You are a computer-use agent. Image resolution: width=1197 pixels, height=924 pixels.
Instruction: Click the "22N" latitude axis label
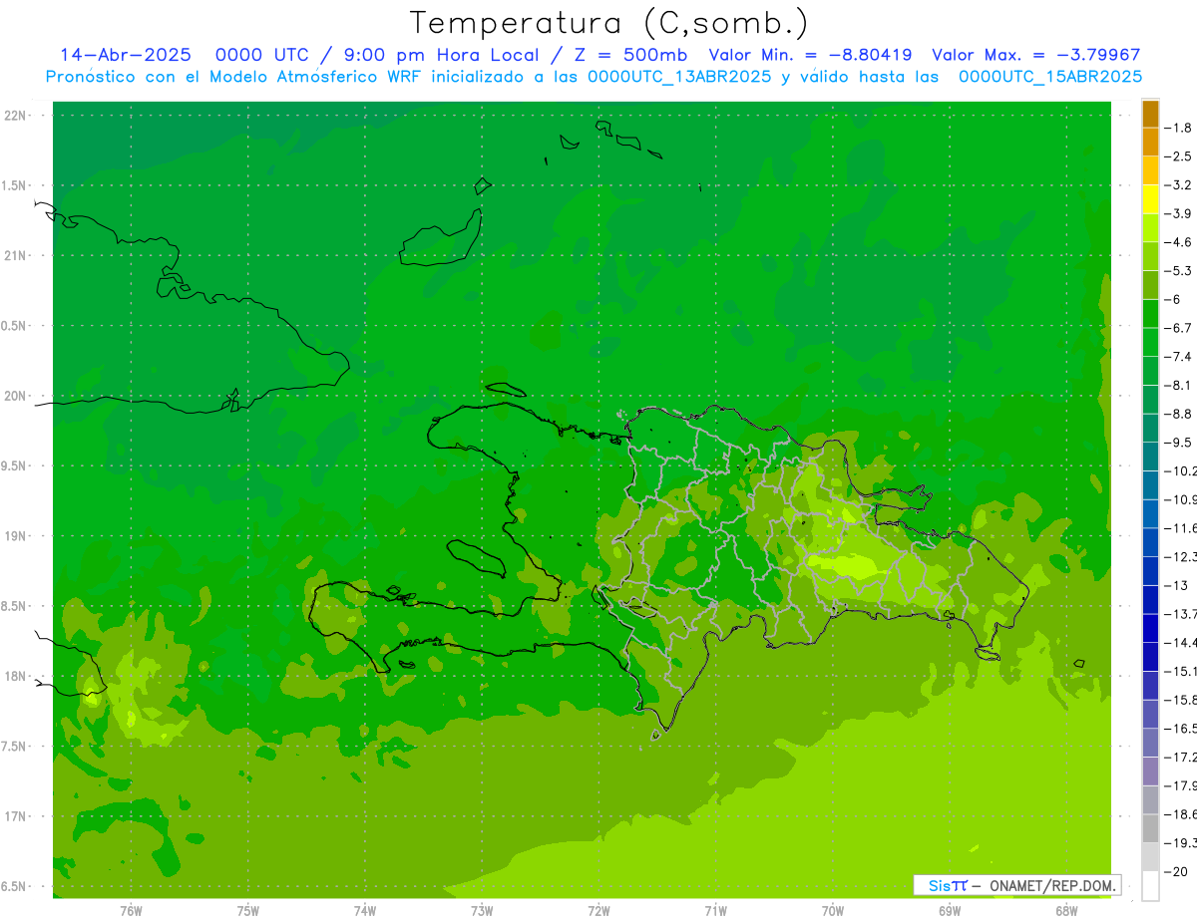click(16, 116)
